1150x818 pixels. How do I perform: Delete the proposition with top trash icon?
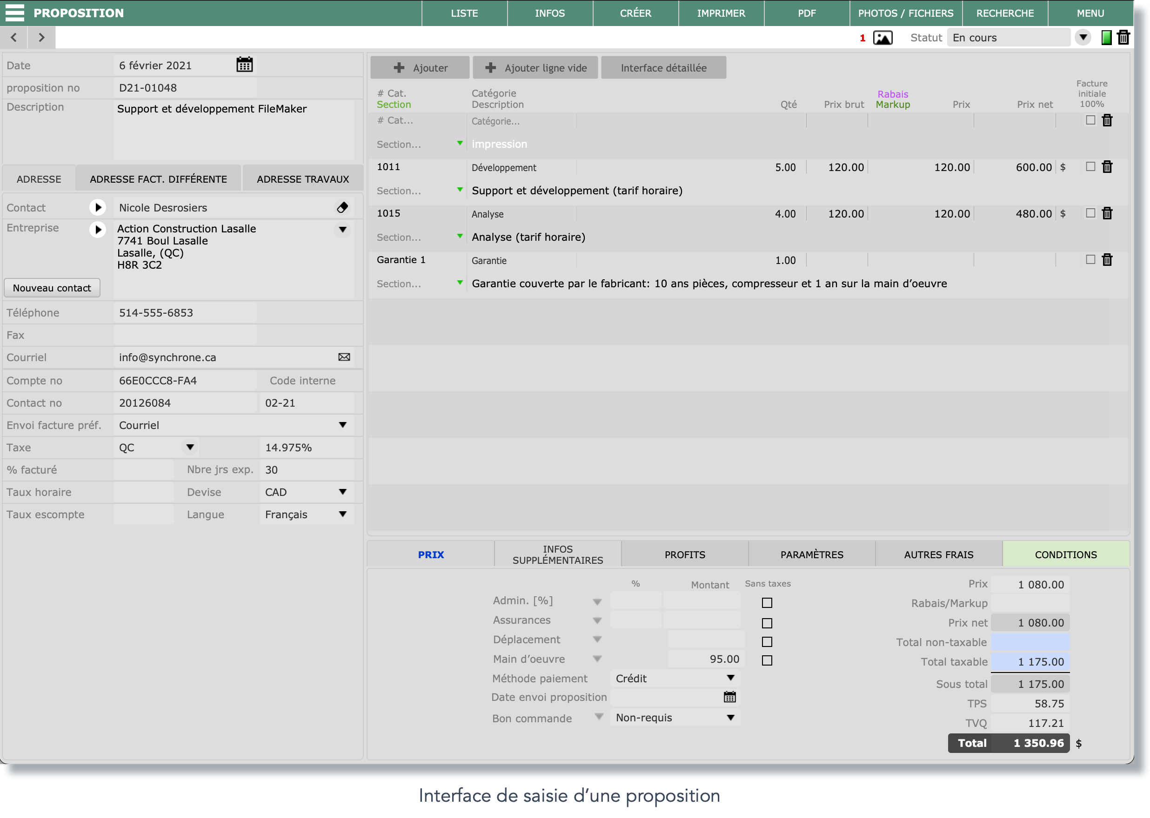click(1123, 38)
